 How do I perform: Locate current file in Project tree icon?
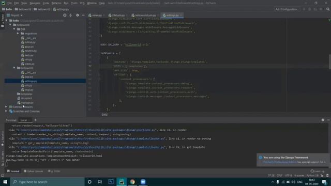(65, 15)
